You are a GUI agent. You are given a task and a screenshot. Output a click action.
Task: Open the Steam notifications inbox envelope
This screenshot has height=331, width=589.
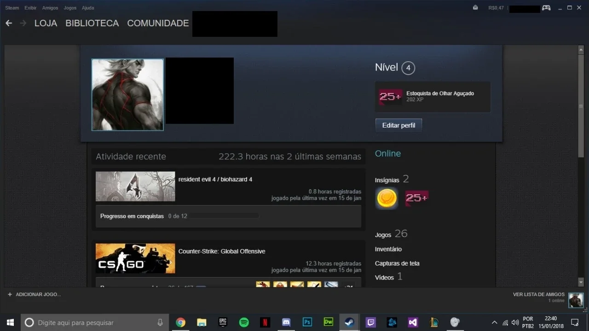pos(475,8)
